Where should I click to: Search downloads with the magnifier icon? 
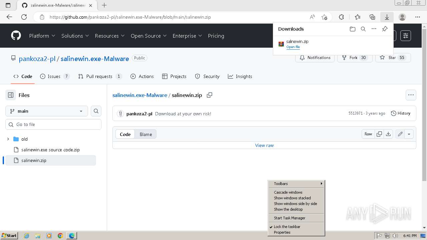(x=363, y=29)
